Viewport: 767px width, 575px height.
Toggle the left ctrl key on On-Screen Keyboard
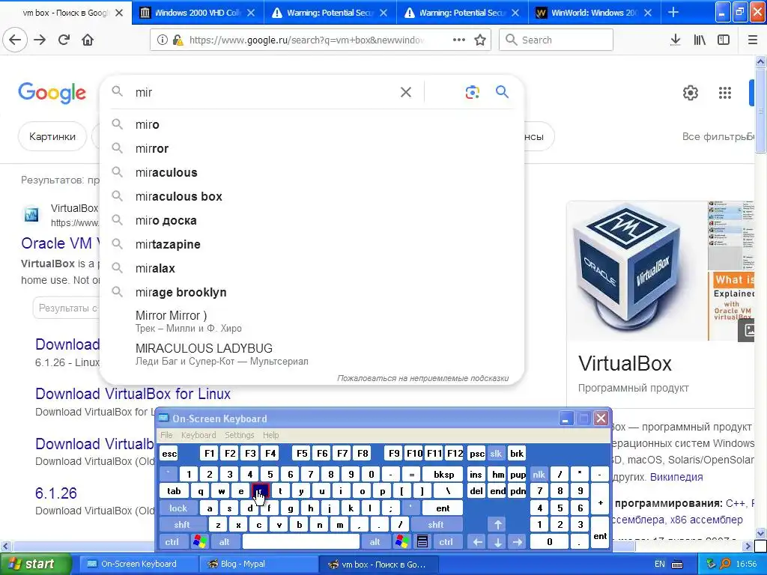[172, 541]
